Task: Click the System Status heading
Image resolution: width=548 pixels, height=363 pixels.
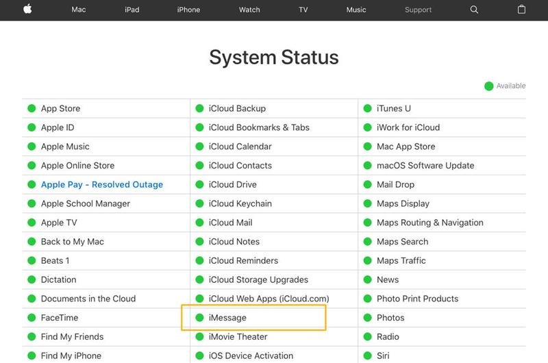Action: (x=274, y=58)
